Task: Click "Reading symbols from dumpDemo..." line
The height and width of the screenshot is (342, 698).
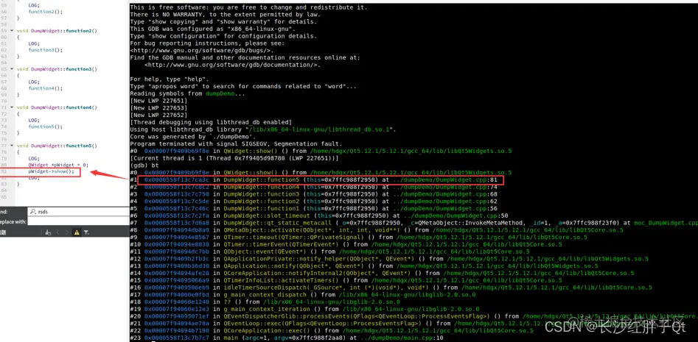Action: point(186,93)
